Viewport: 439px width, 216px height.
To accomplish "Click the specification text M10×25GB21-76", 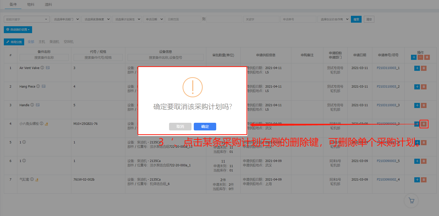I will pyautogui.click(x=86, y=124).
